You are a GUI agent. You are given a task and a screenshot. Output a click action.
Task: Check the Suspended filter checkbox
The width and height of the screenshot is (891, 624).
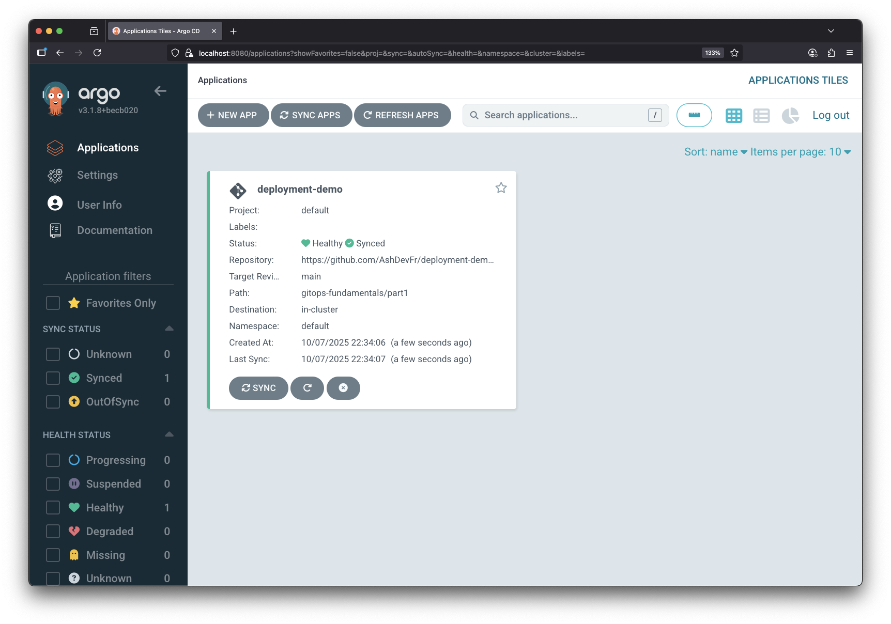(53, 484)
